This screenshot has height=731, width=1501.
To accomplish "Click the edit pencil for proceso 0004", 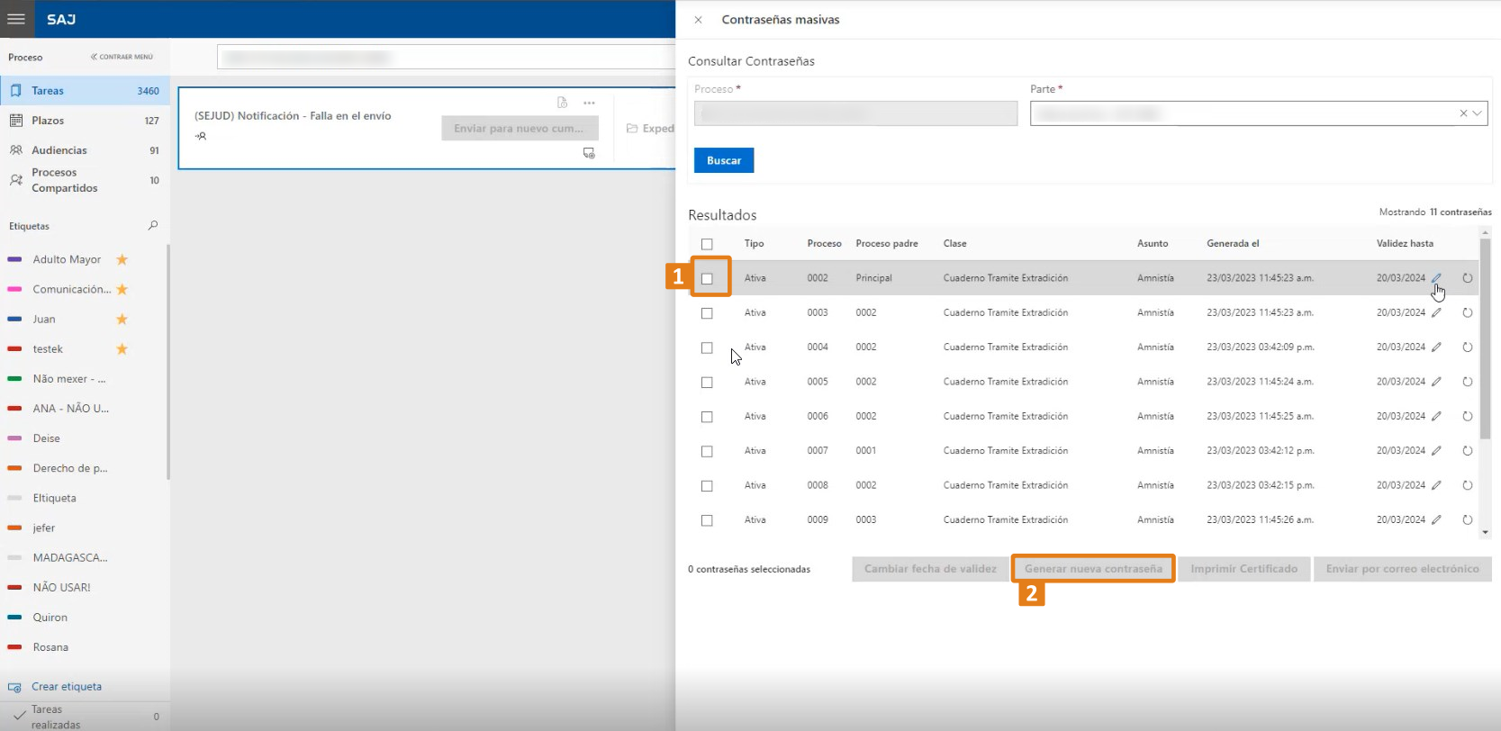I will [1437, 347].
